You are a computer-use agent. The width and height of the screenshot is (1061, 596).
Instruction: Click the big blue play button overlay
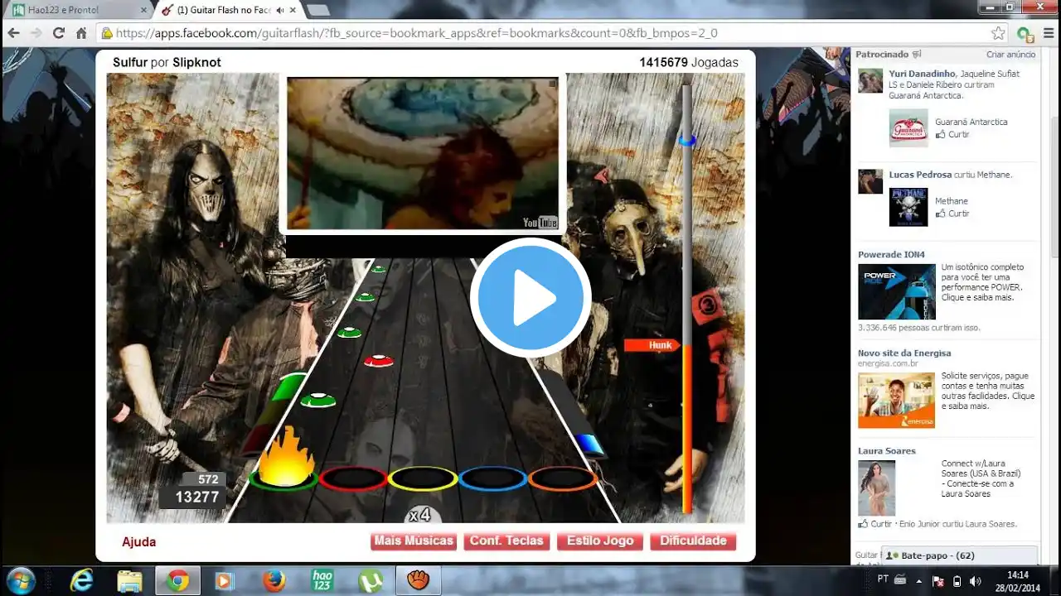[x=530, y=298]
